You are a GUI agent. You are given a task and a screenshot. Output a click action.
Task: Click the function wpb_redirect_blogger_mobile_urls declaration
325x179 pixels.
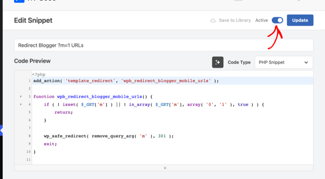tap(93, 97)
